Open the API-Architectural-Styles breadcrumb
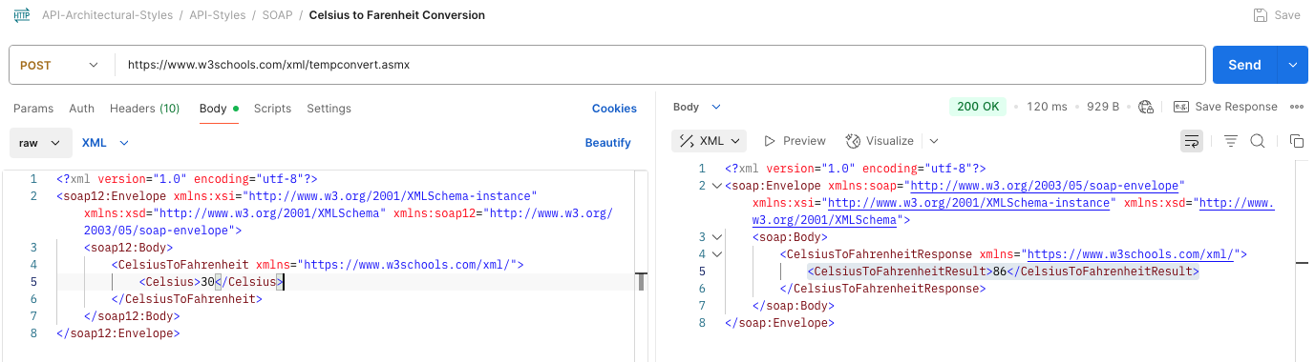 click(107, 15)
